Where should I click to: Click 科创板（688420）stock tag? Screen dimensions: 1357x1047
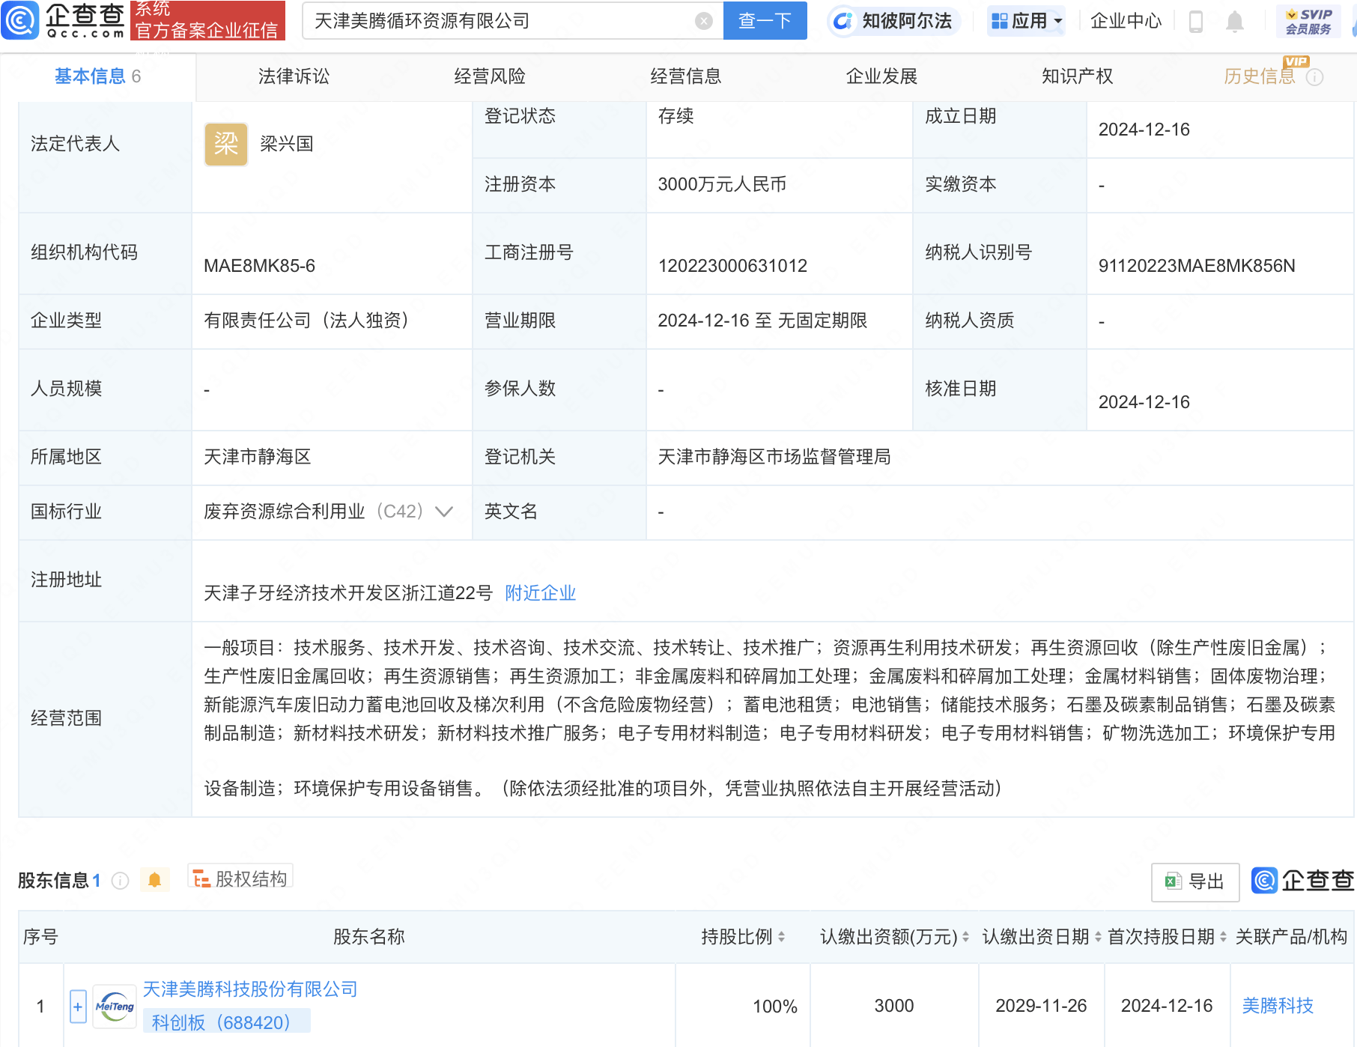(226, 1022)
